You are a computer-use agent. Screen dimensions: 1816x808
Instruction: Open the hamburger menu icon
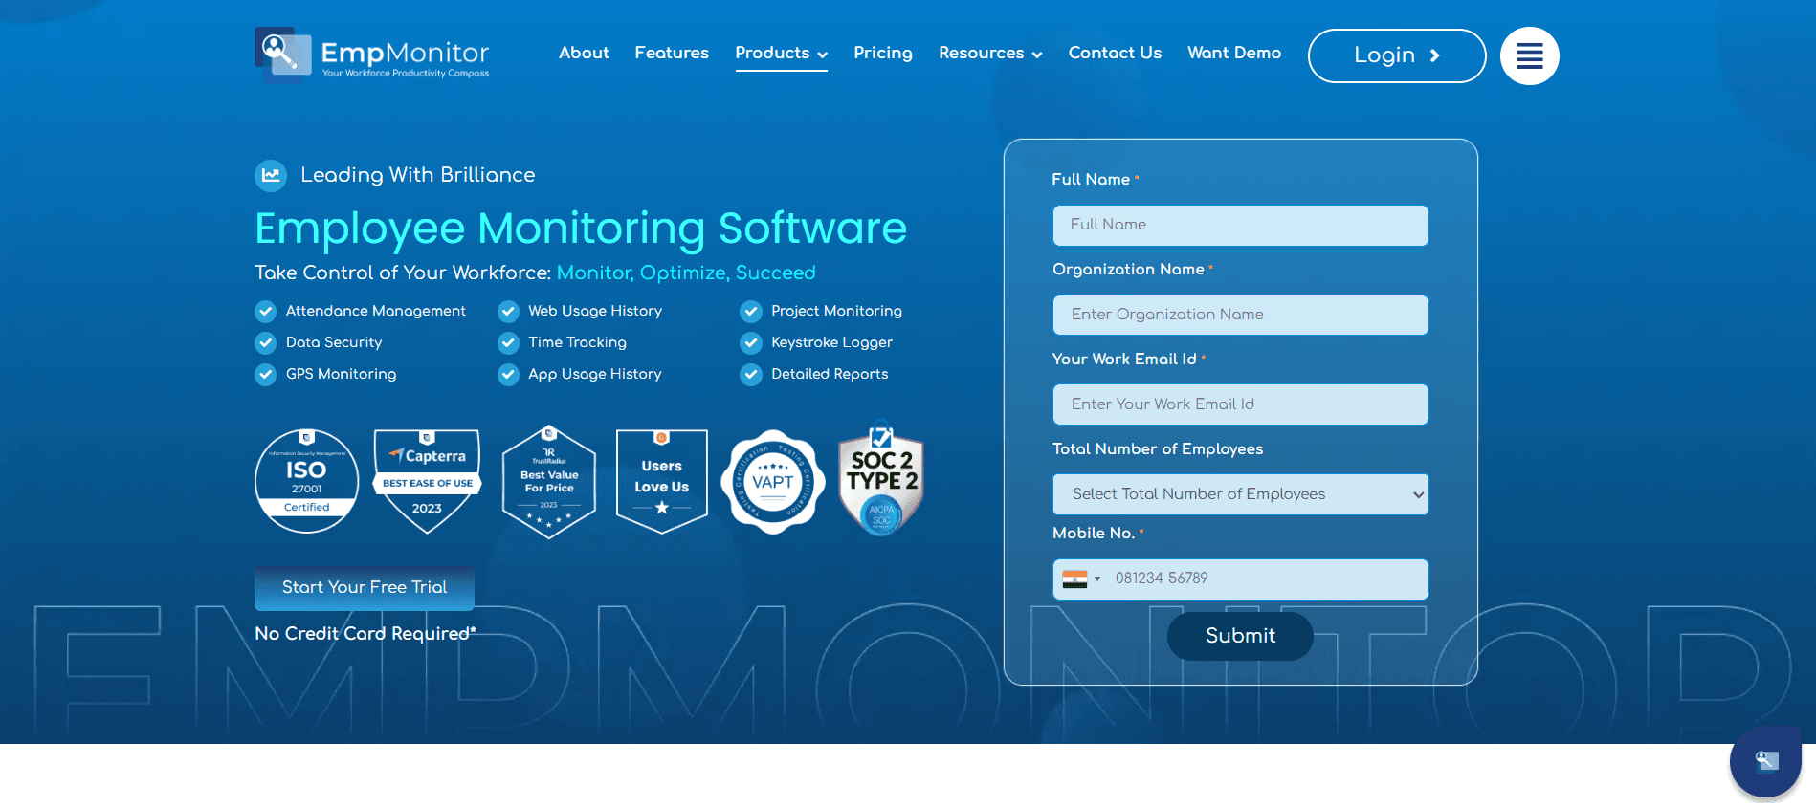pyautogui.click(x=1529, y=55)
